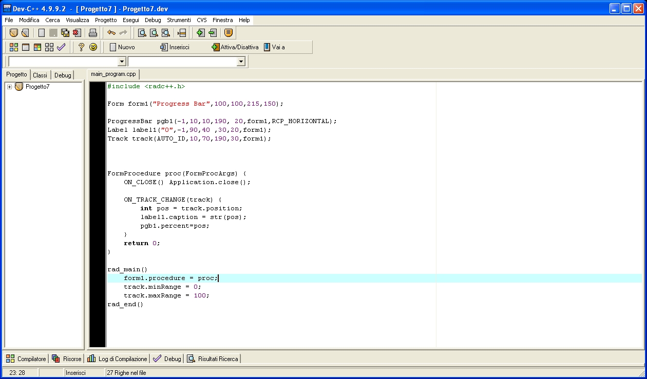This screenshot has height=379, width=647.
Task: Click the Vai a bookmark button
Action: point(274,47)
